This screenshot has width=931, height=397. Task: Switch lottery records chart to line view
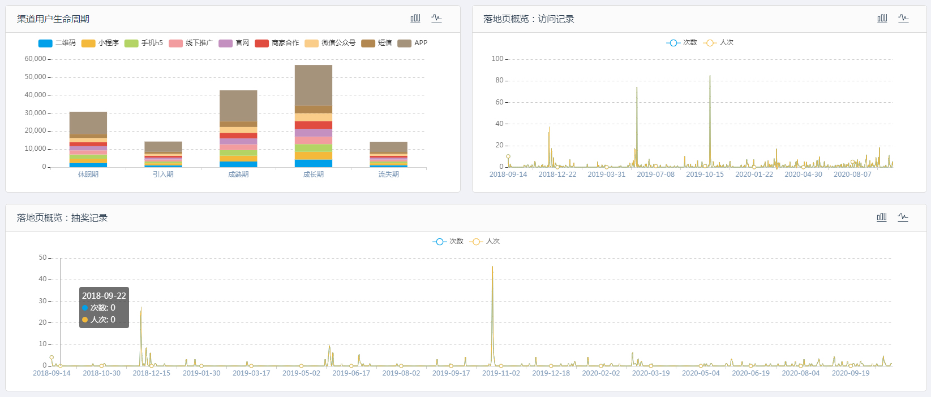903,217
